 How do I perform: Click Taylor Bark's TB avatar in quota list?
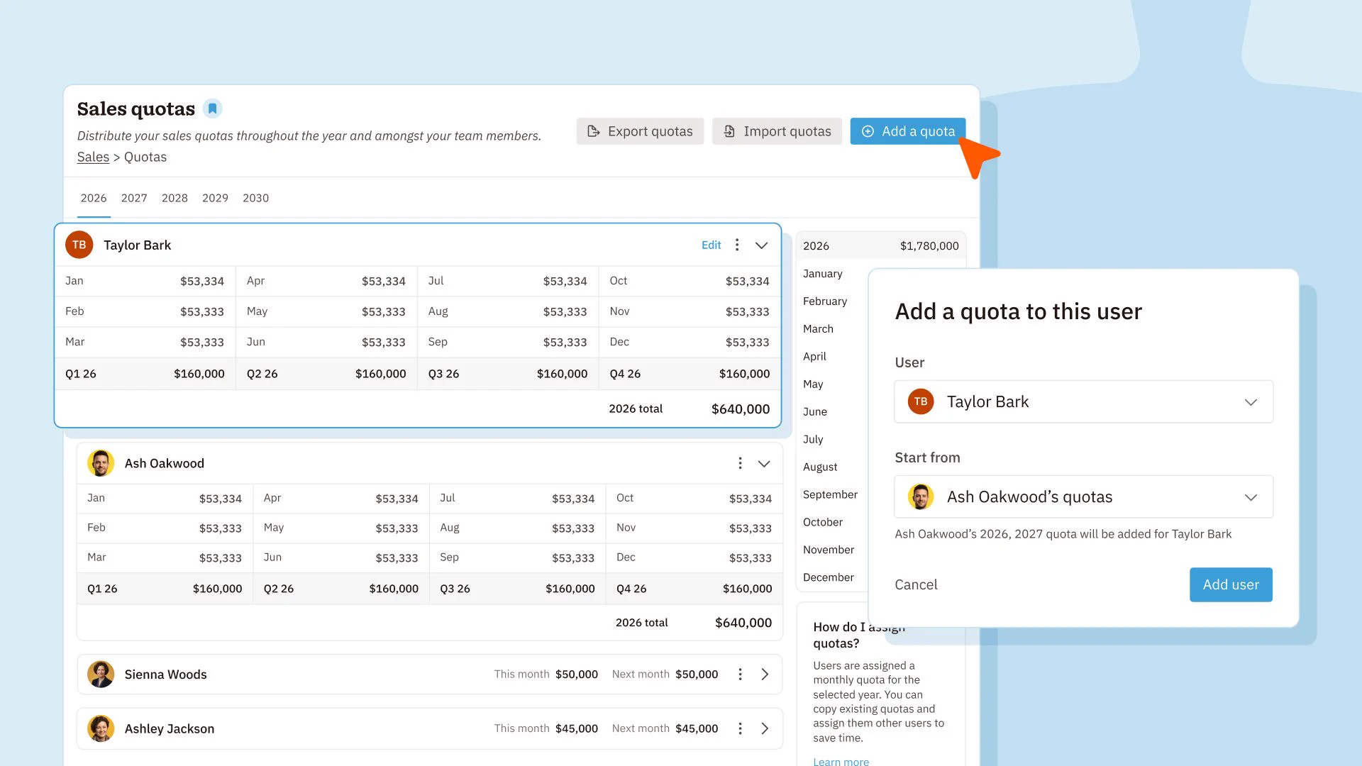(79, 245)
